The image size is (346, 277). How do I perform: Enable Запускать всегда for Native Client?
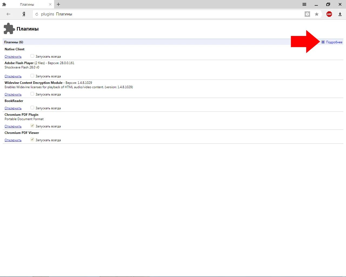(32, 56)
